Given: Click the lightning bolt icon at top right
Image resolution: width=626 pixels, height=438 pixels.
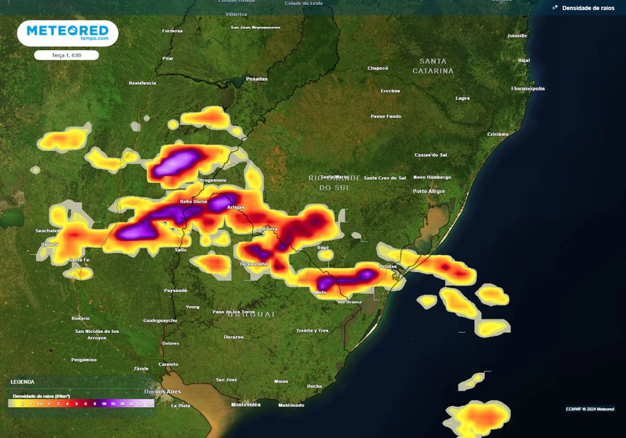Looking at the screenshot, I should click(555, 8).
